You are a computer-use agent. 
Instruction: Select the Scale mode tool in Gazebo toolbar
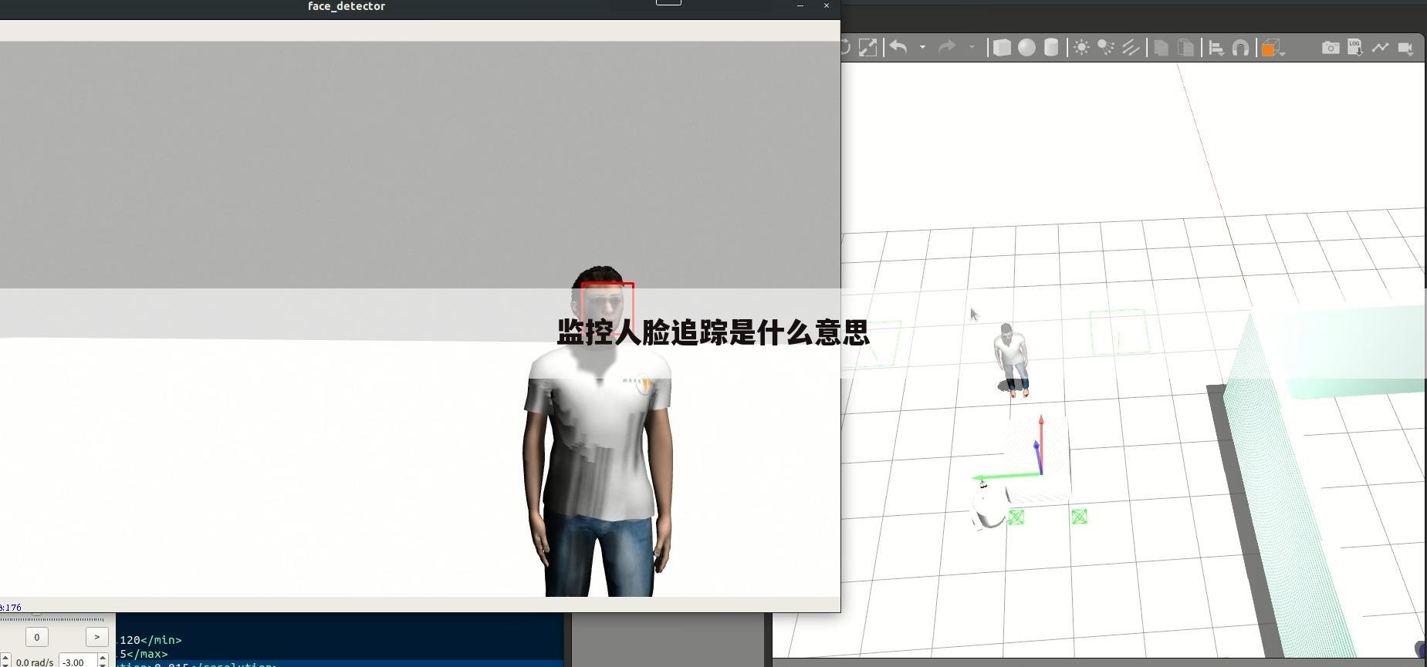(867, 48)
